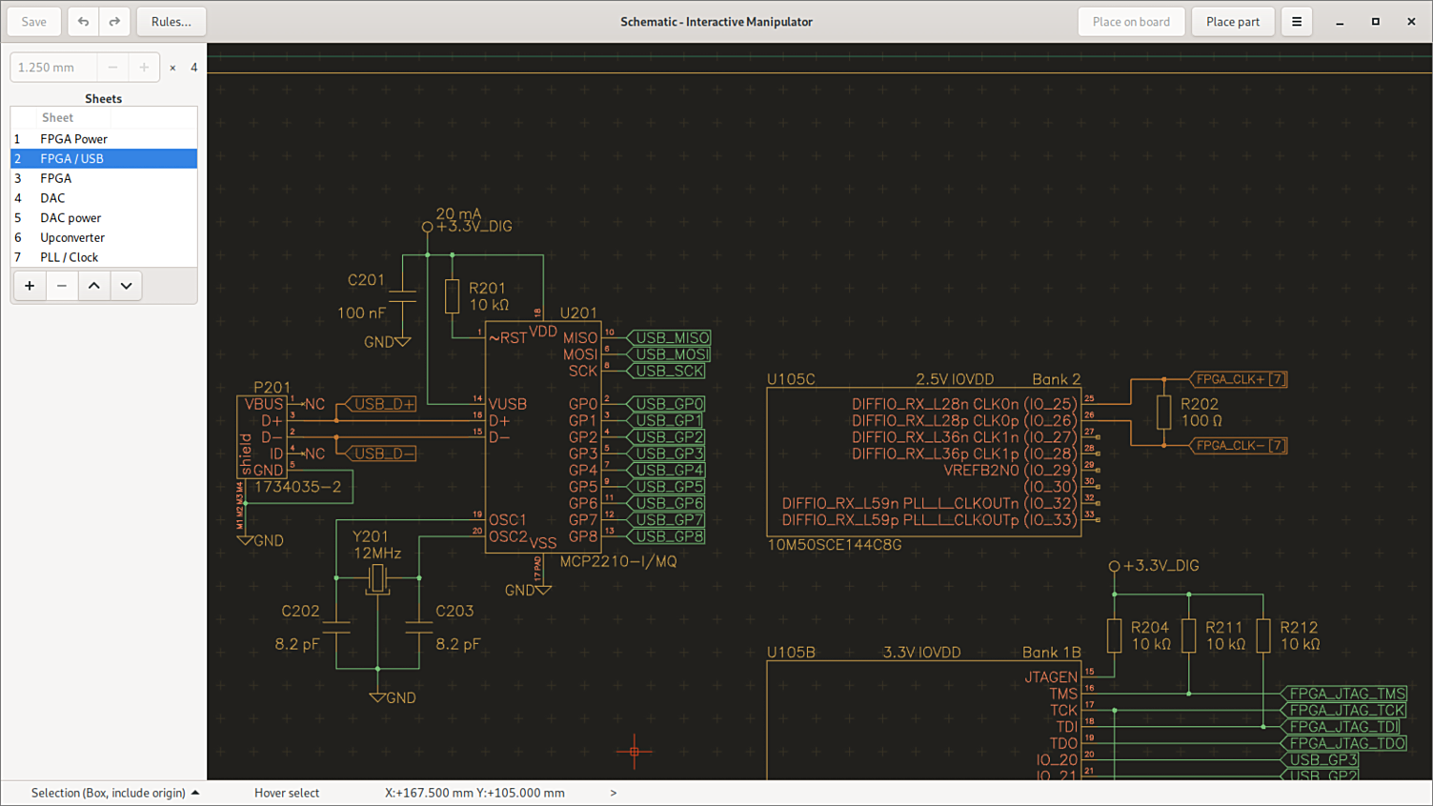Screen dimensions: 1433x806
Task: Click the redo arrow icon
Action: coord(114,22)
